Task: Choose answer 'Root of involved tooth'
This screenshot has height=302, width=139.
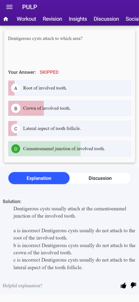Action: [x=69, y=88]
